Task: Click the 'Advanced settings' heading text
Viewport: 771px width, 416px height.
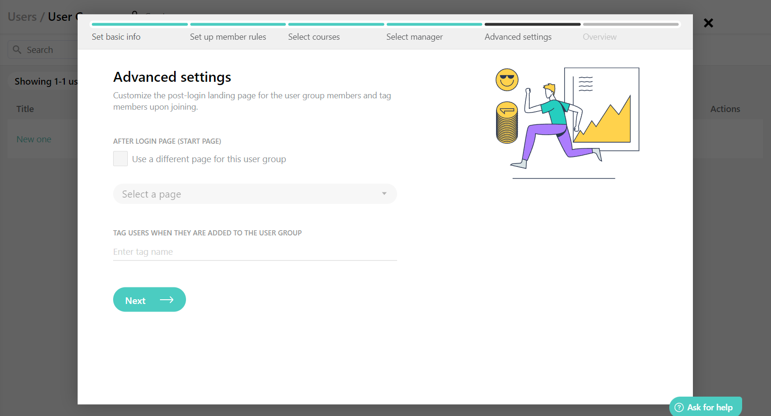Action: (172, 77)
